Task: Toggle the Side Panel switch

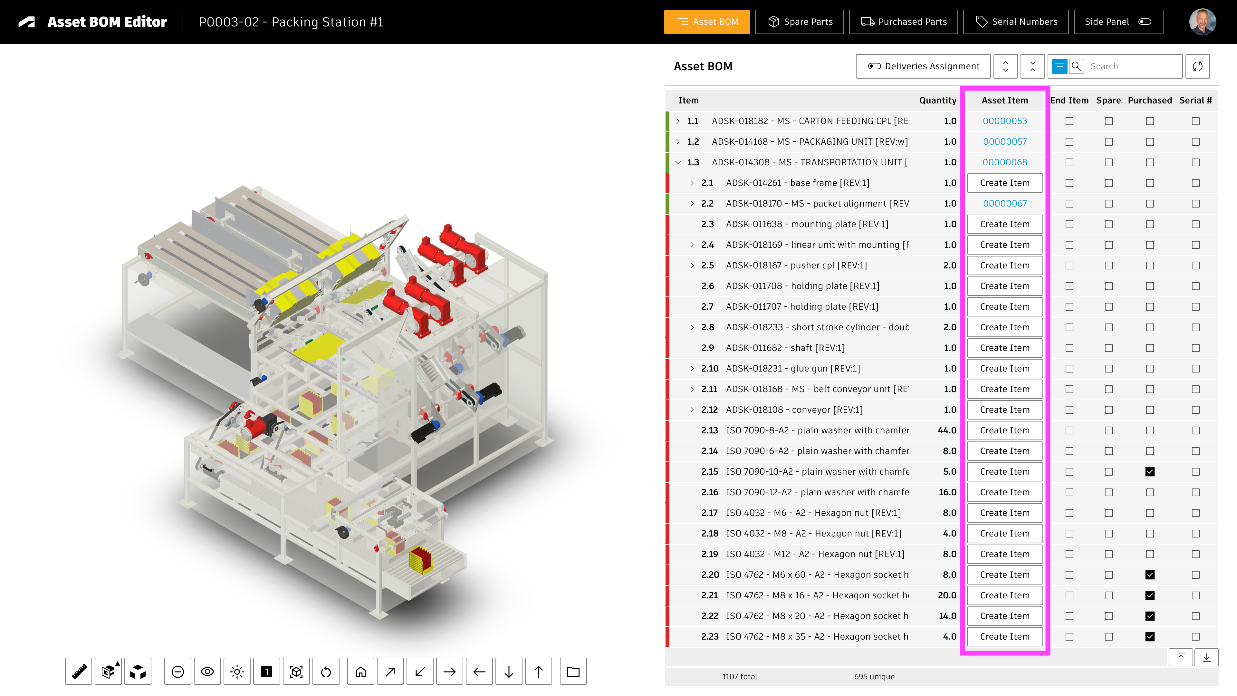Action: click(x=1145, y=22)
